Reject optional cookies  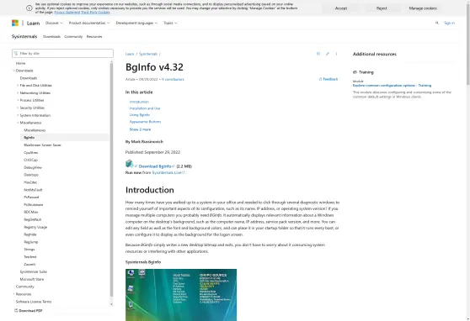(382, 8)
